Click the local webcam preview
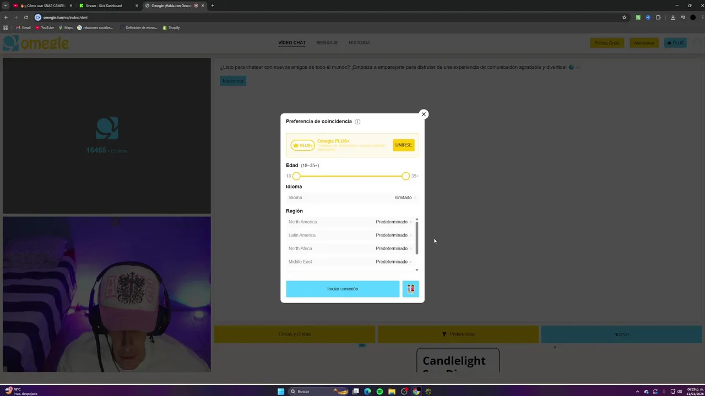Viewport: 705px width, 396px height. (107, 294)
